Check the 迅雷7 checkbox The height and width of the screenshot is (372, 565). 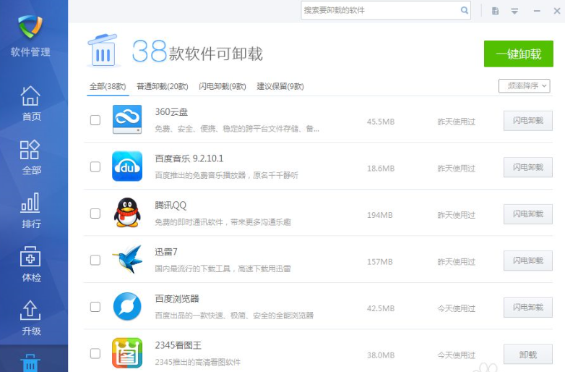95,260
